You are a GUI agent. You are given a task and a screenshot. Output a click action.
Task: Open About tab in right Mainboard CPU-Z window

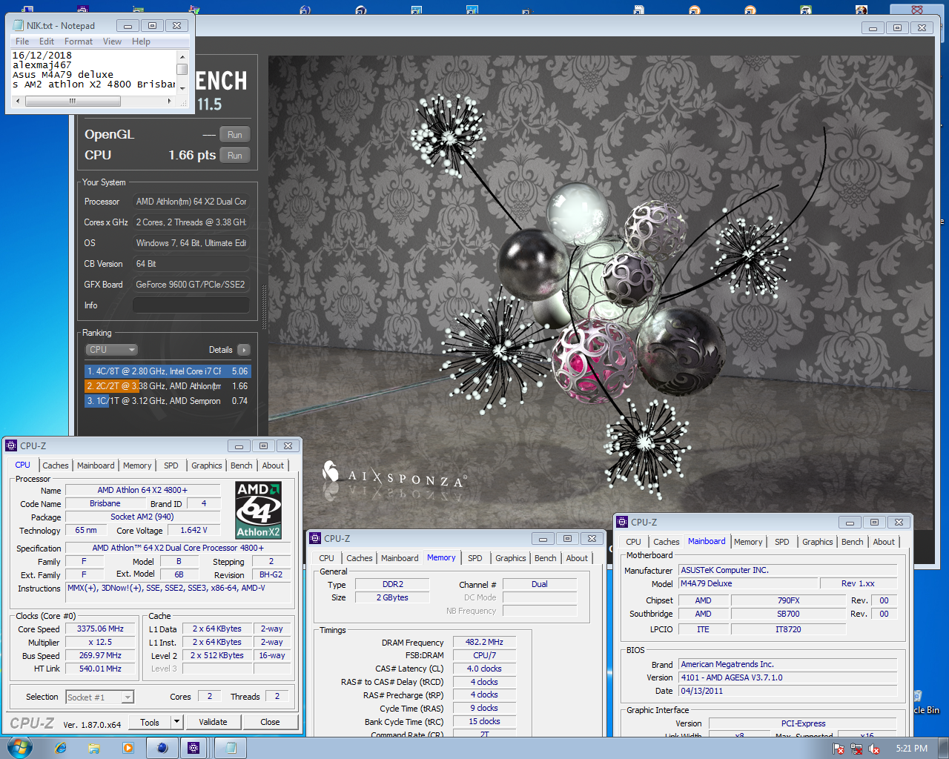tap(884, 542)
